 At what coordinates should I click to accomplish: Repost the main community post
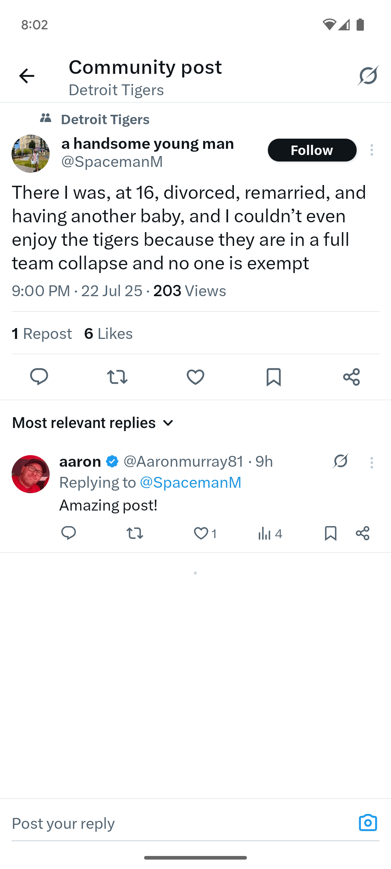coord(117,377)
